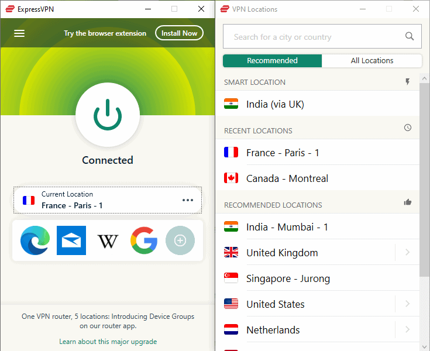430x351 pixels.
Task: Click the India flag under Smart Location
Action: [231, 104]
